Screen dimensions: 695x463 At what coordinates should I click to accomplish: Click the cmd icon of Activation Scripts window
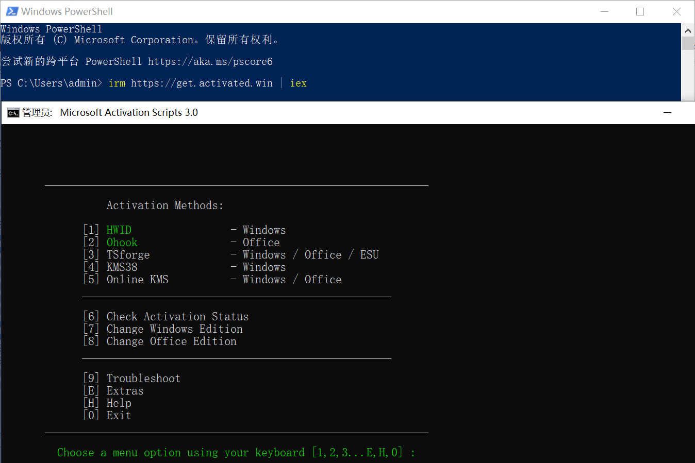pyautogui.click(x=13, y=113)
